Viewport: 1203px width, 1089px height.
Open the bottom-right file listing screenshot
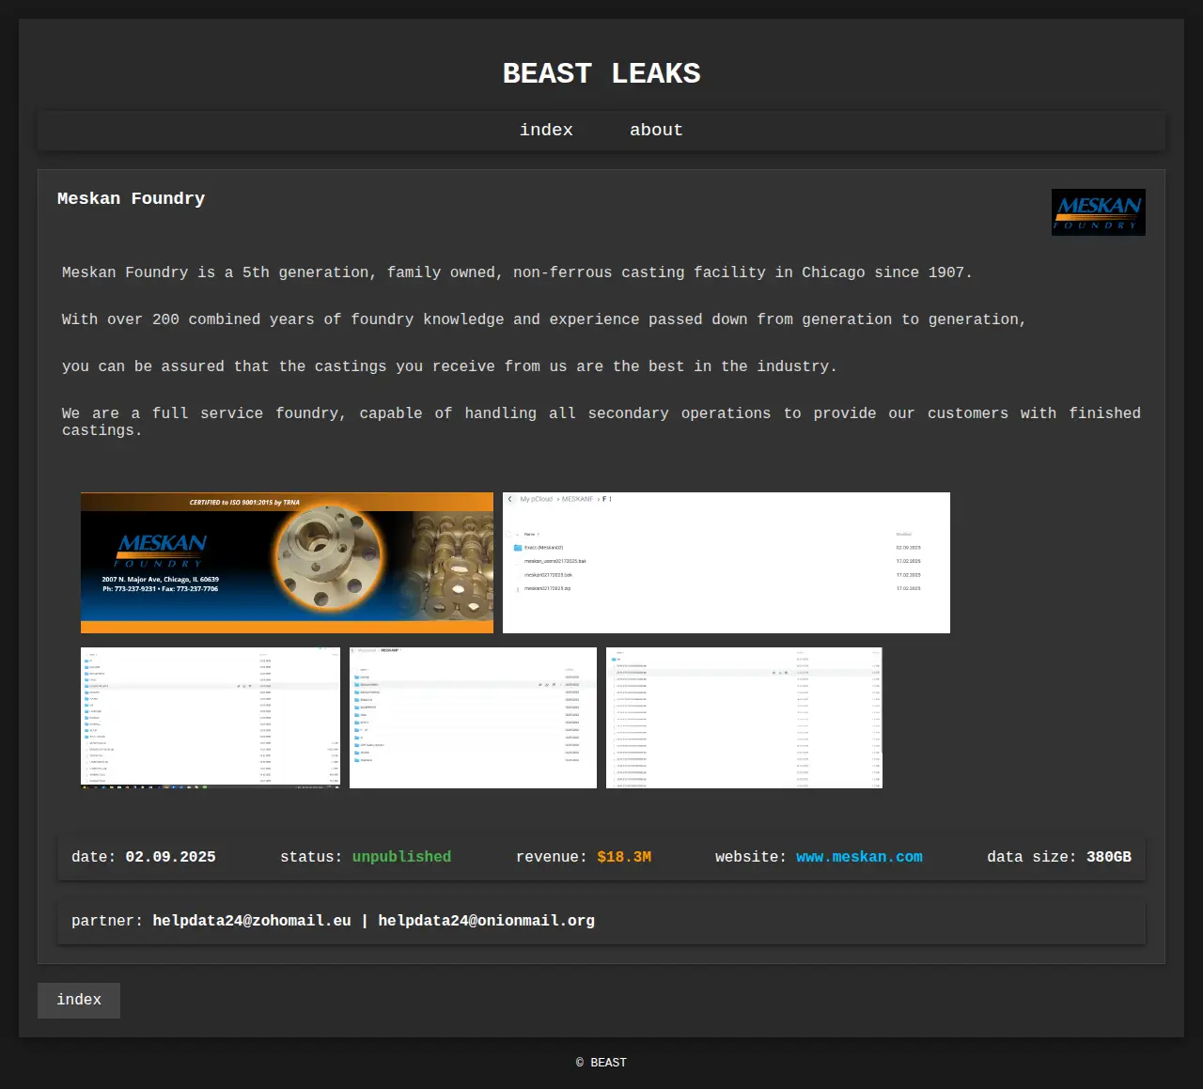(x=743, y=717)
